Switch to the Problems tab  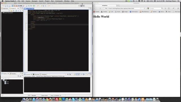pyautogui.click(x=43, y=74)
